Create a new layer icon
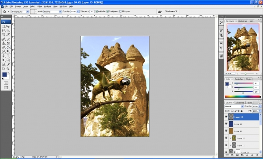 tap(252, 155)
